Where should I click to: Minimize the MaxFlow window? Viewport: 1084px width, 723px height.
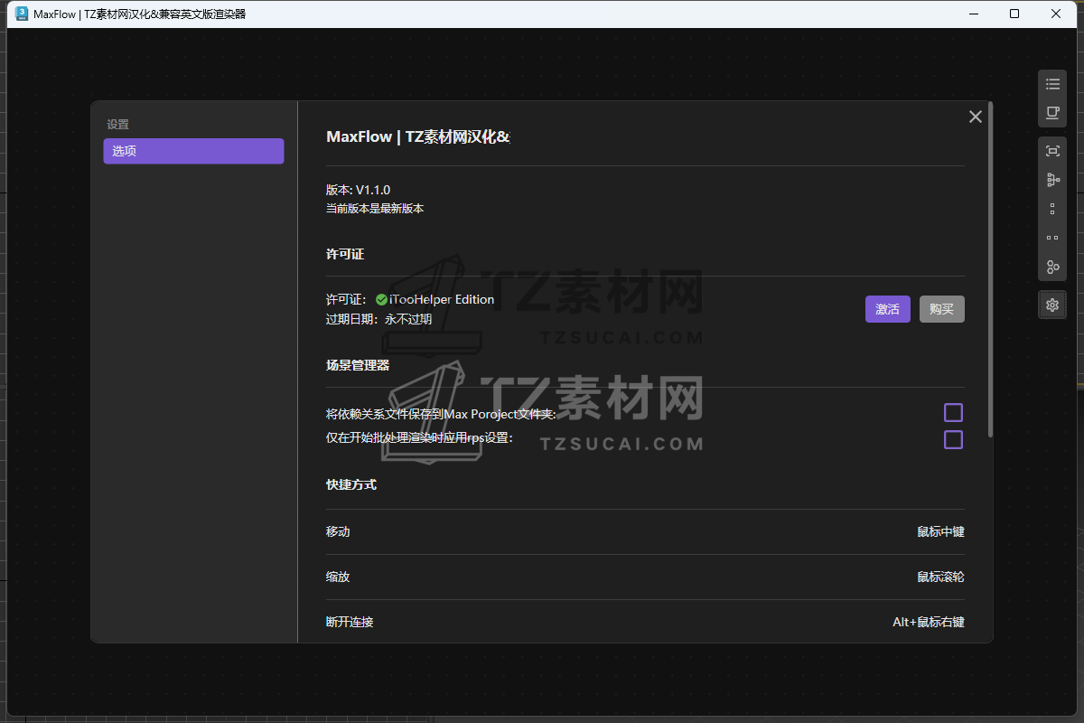point(973,14)
